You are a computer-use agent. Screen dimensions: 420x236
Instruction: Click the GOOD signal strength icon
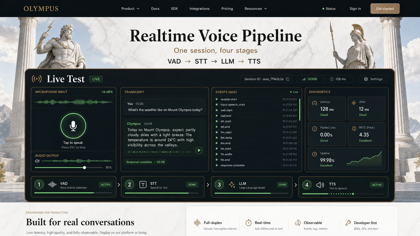point(304,79)
